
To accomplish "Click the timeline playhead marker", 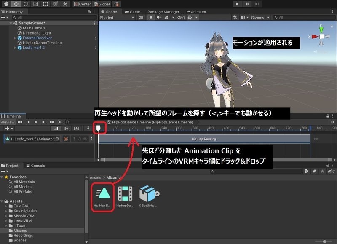I will click(x=98, y=129).
